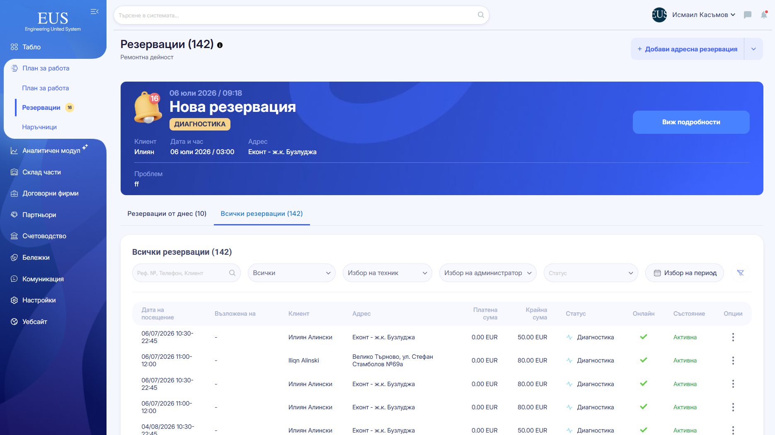Open Комуникация in the sidebar
Viewport: 775px width, 435px height.
[x=43, y=279]
